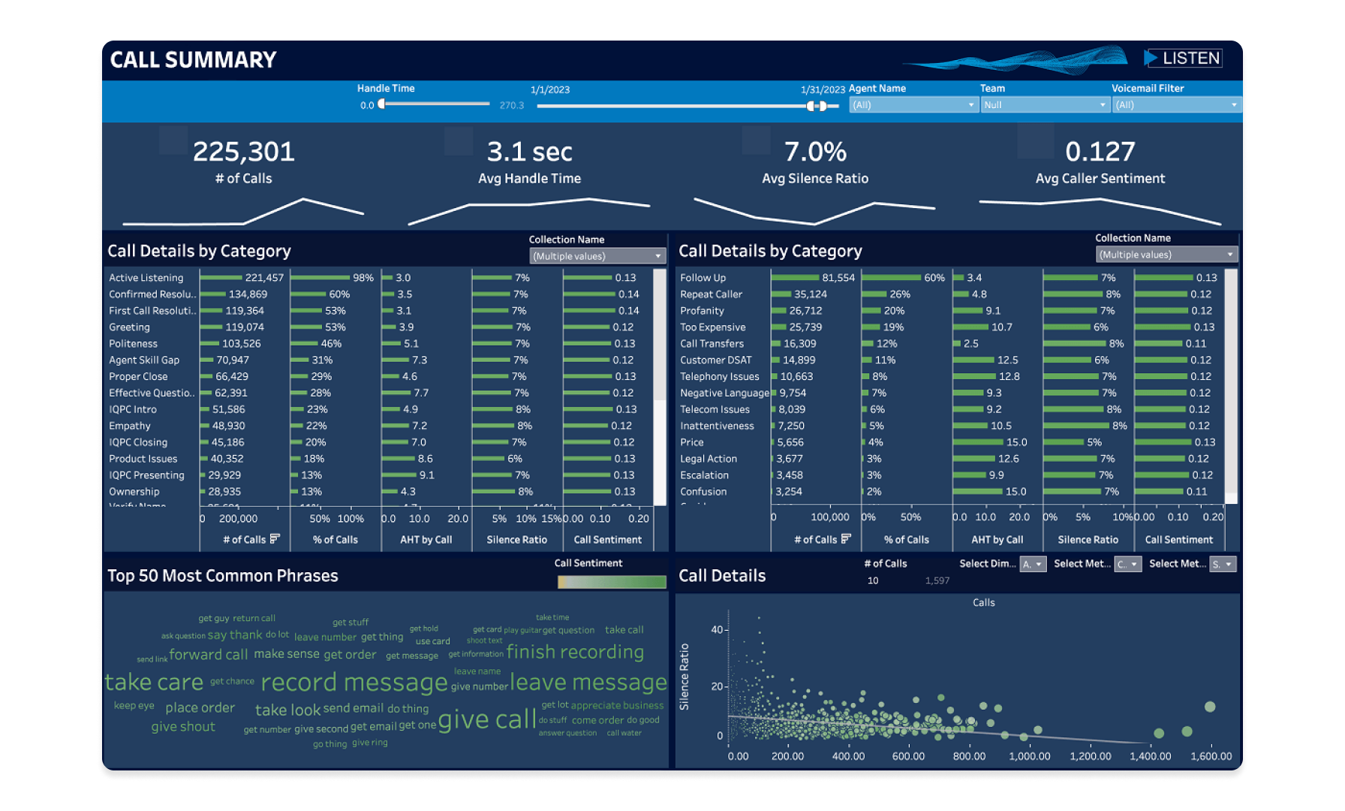Open the Select Dim... dropdown

[x=1033, y=564]
